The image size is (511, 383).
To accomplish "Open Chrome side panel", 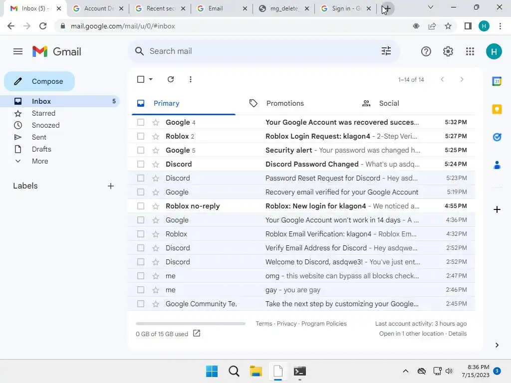I will [468, 26].
